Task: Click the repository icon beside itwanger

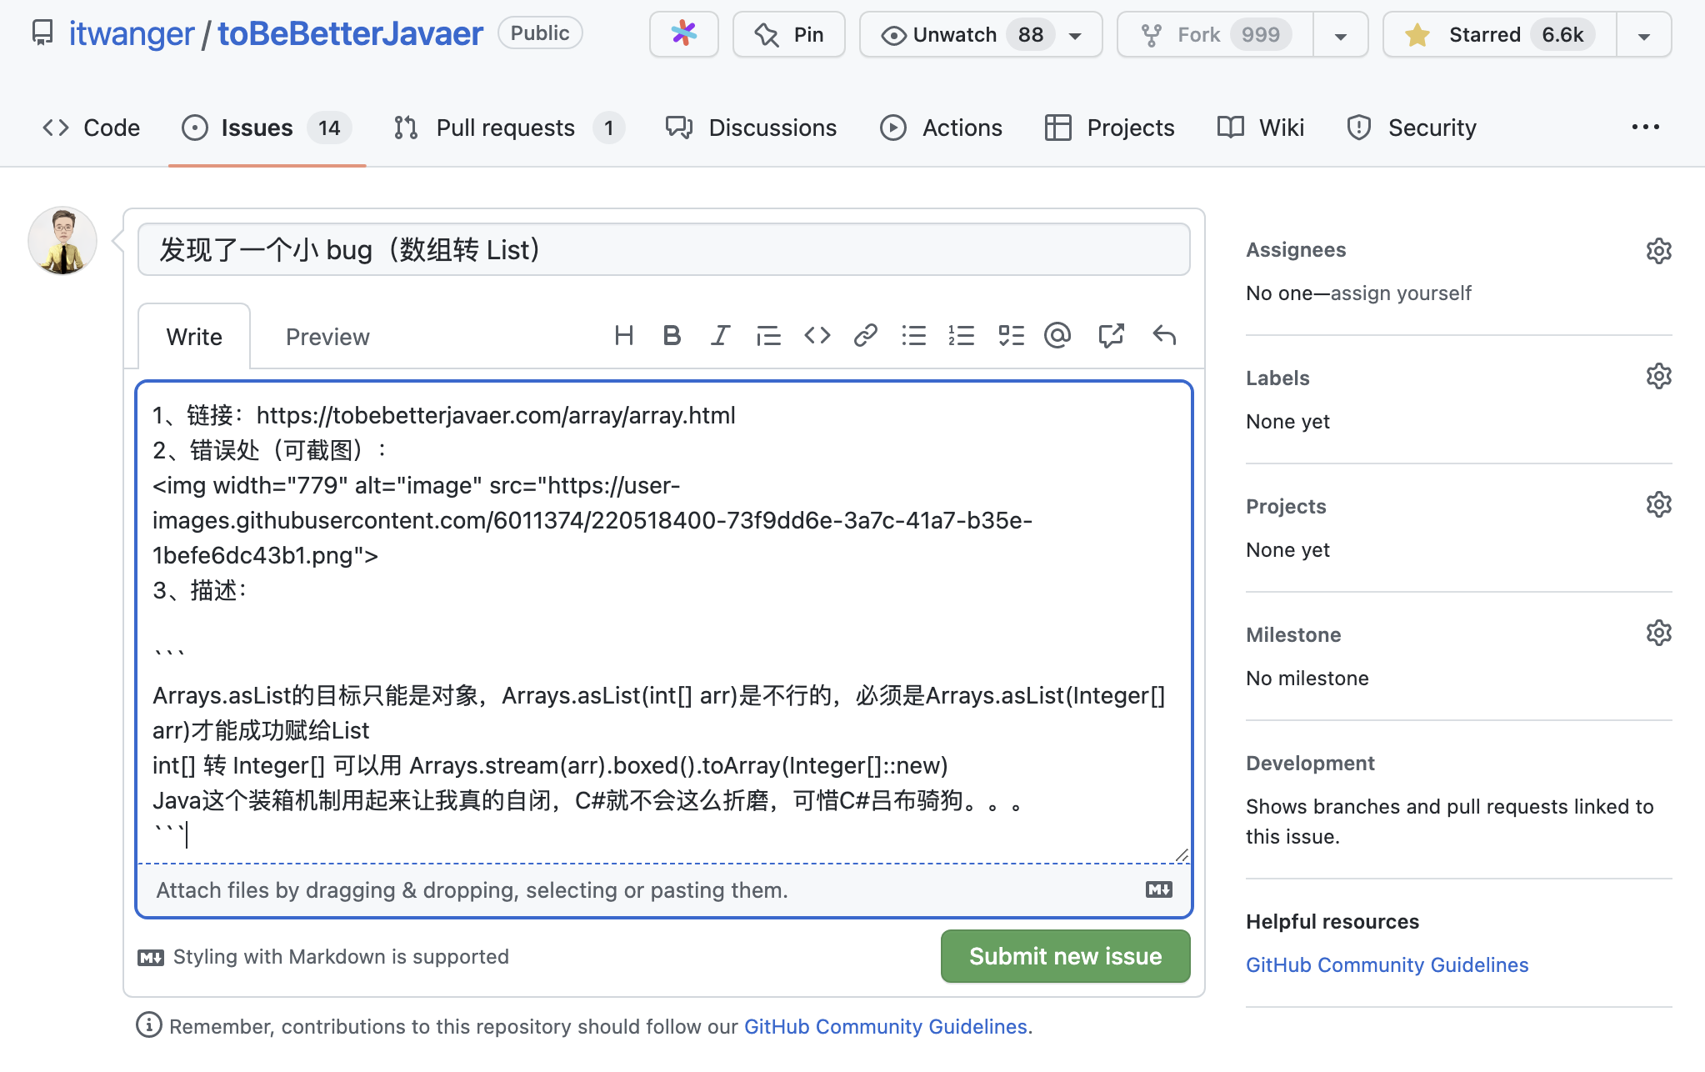Action: 42,33
